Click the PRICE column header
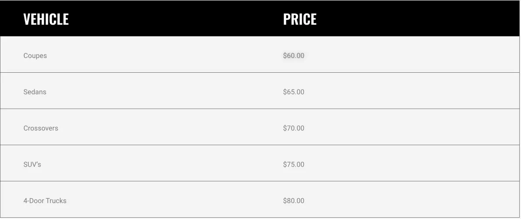This screenshot has height=219, width=521. click(x=300, y=19)
